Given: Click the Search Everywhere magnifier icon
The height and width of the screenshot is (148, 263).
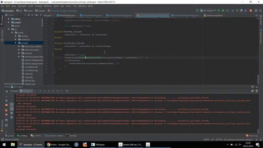Looking at the screenshot, I should pyautogui.click(x=260, y=11).
